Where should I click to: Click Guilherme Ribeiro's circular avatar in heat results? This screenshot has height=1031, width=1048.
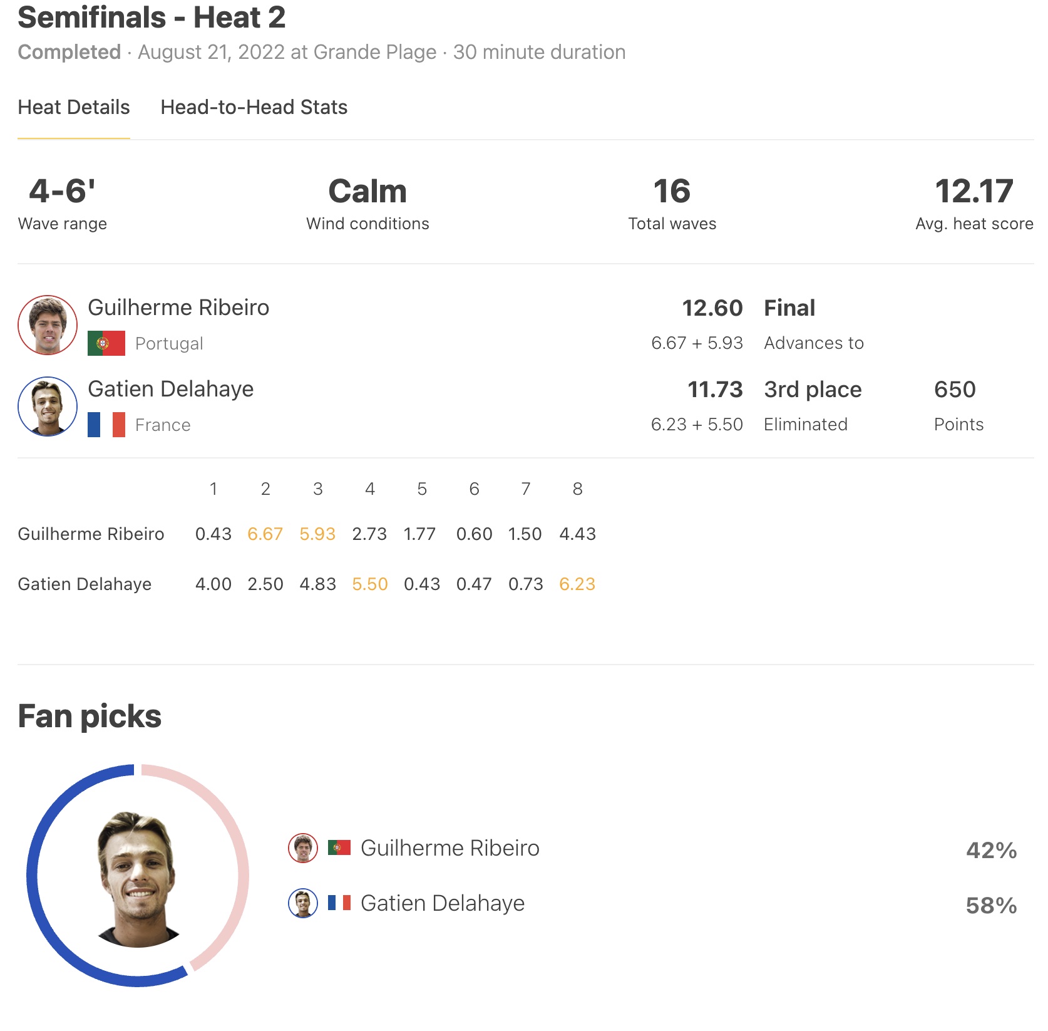(48, 325)
